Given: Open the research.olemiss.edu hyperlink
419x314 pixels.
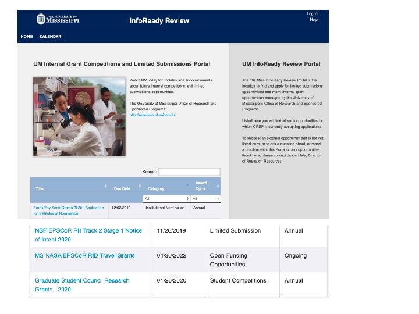Looking at the screenshot, I should pyautogui.click(x=152, y=115).
